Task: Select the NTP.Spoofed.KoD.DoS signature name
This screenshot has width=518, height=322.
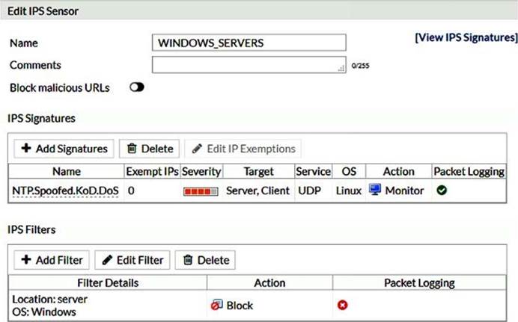Action: coord(65,191)
